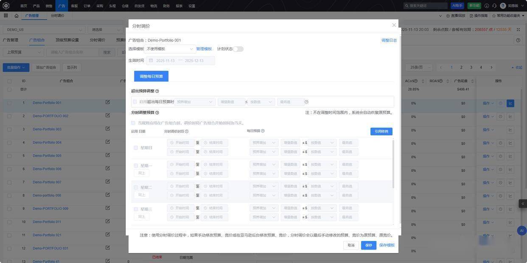Open the 调整日志 link

click(389, 40)
